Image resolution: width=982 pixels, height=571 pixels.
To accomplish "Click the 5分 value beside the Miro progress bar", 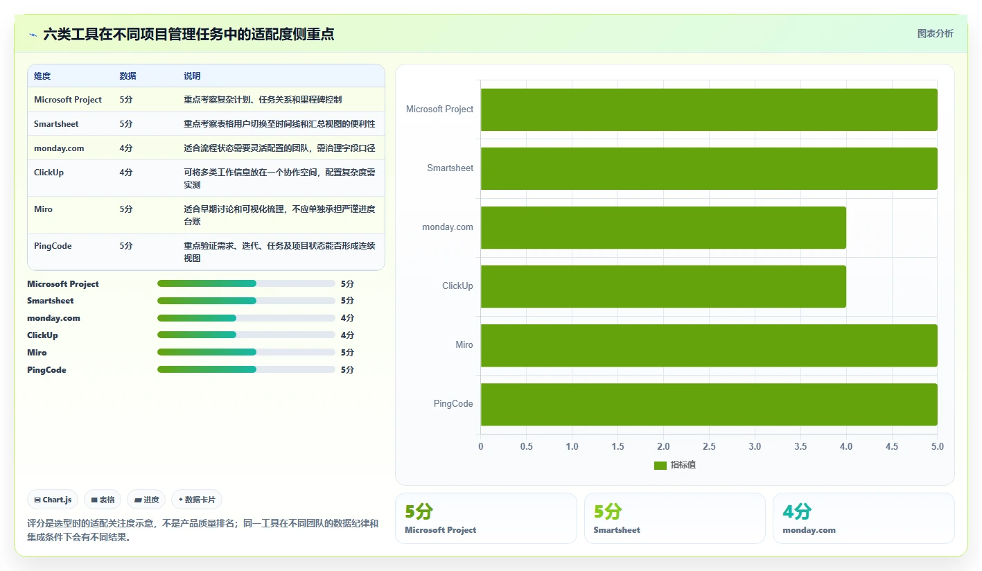I will 347,352.
